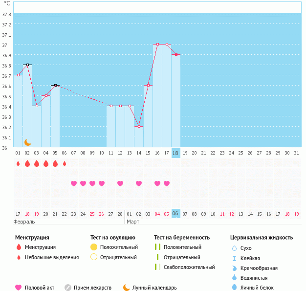Select highlighted cycle day 18 on the axis

pos(176,153)
